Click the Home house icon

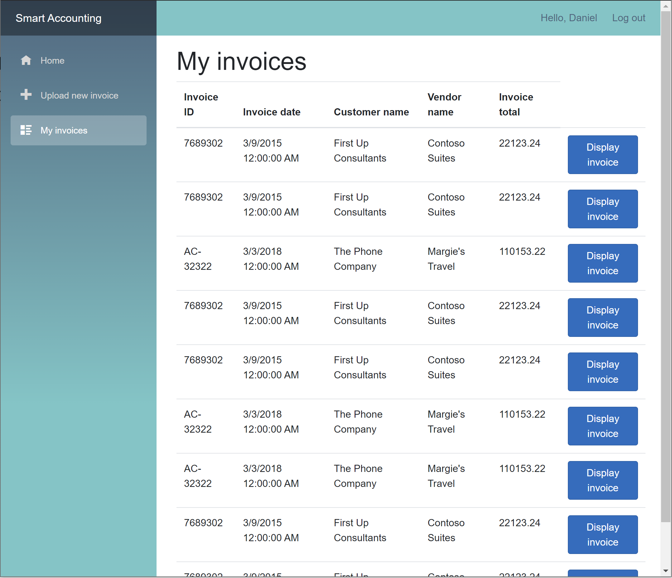[26, 60]
